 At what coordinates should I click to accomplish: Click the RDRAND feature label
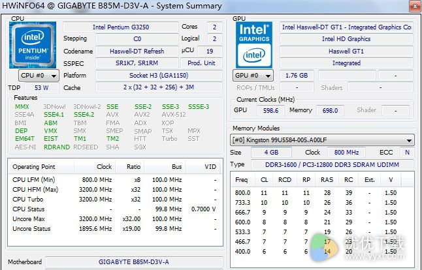57,147
